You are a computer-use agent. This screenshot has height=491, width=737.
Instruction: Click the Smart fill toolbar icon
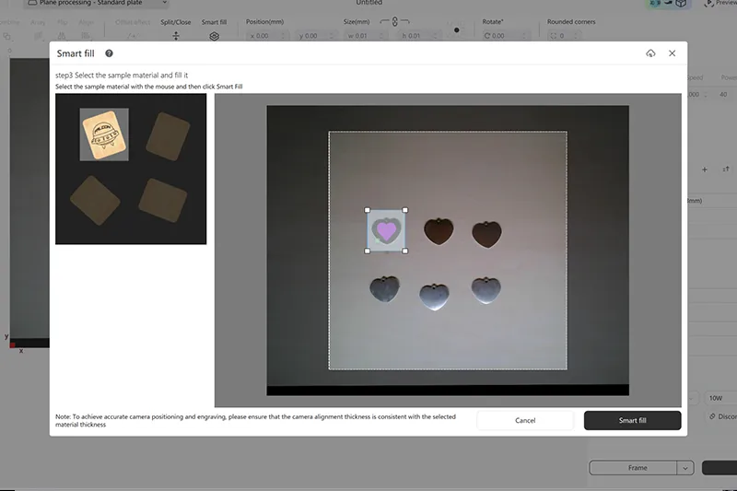(x=214, y=36)
